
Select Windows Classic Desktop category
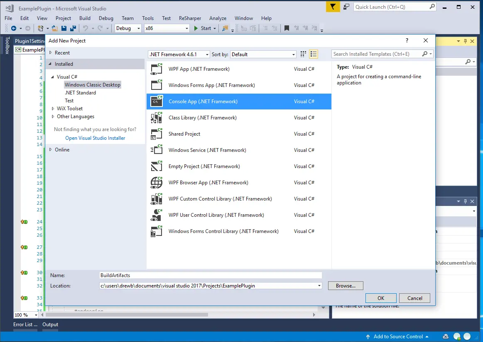coord(93,84)
